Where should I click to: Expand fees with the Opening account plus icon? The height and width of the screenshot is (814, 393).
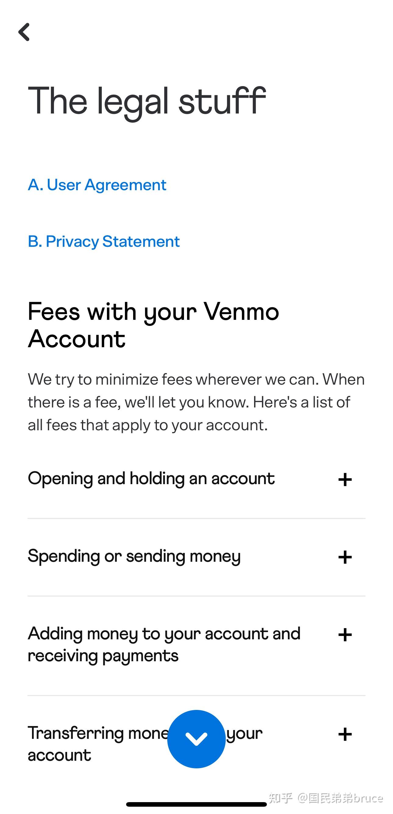(345, 480)
